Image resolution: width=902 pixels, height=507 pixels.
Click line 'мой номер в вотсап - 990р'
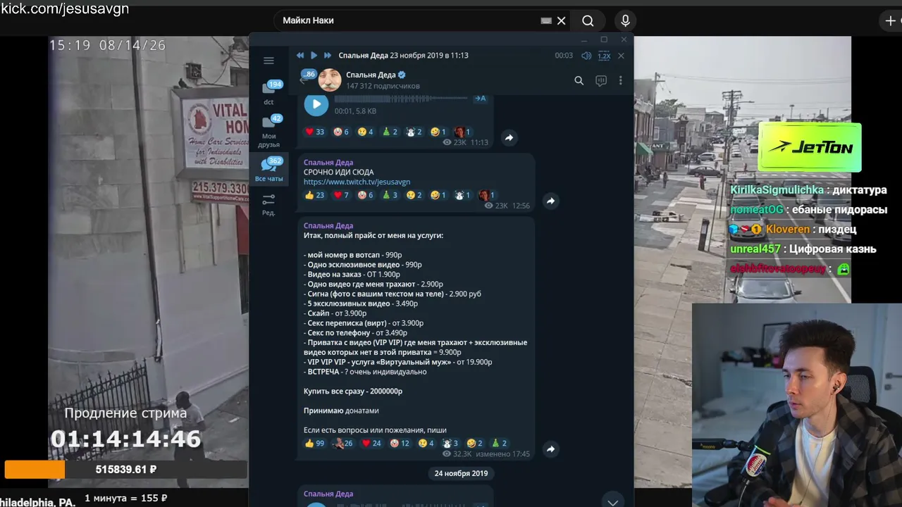point(352,254)
